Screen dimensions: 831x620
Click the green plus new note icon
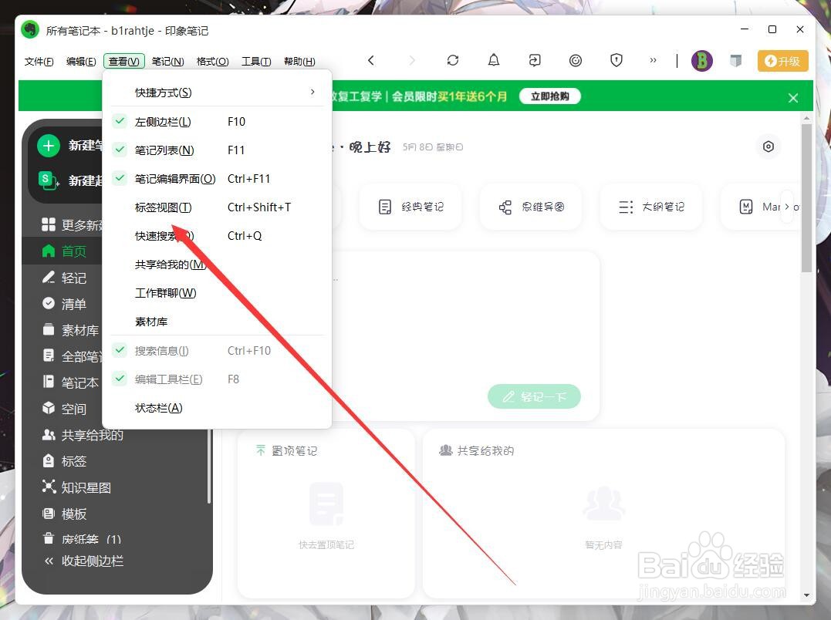49,146
